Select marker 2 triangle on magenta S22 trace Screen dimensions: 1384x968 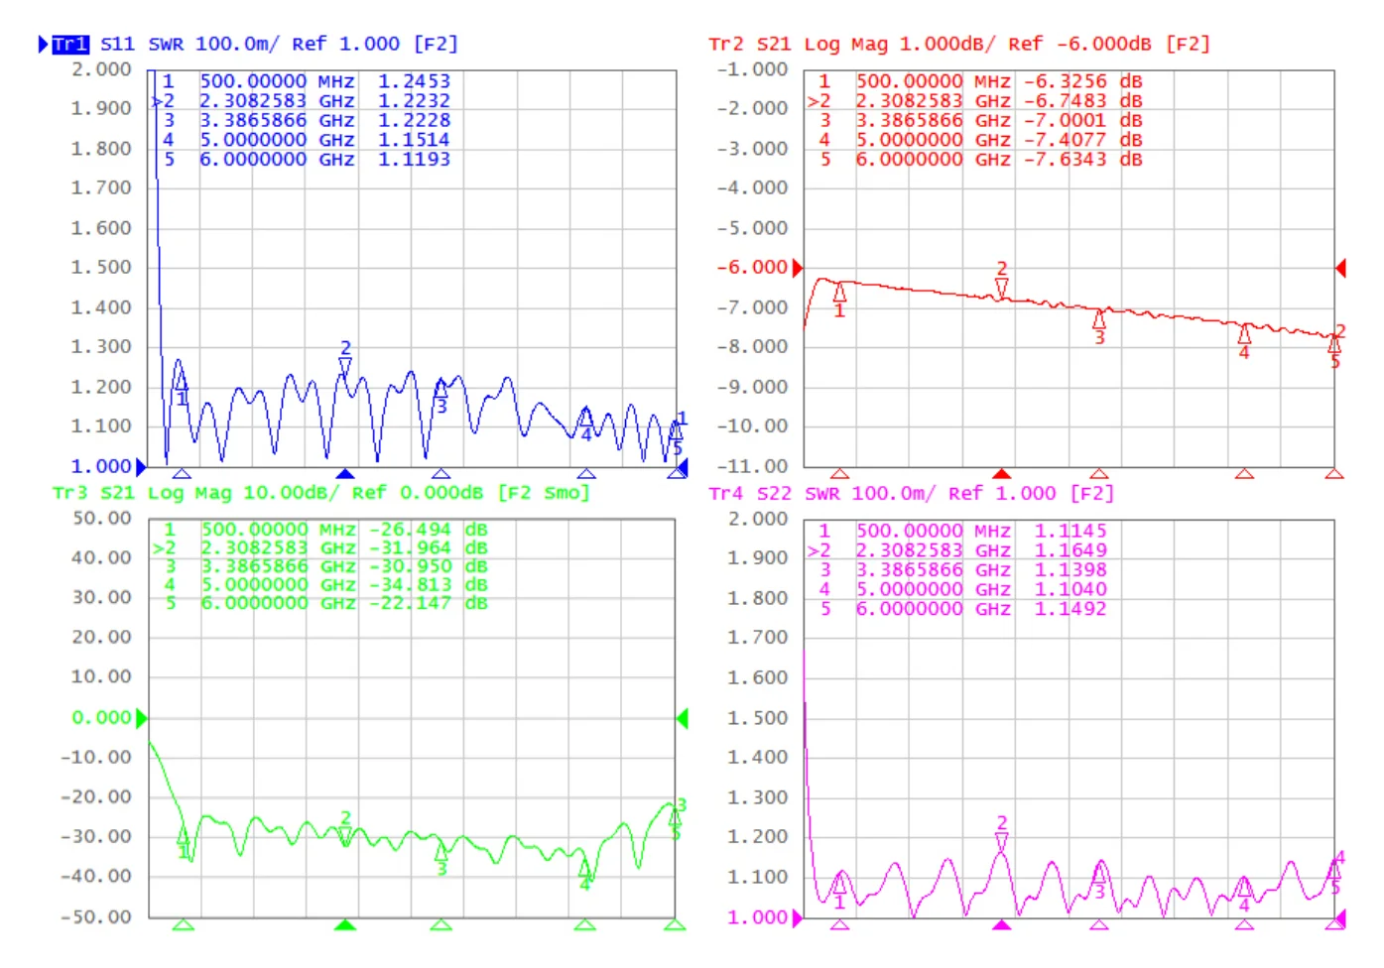(1002, 841)
